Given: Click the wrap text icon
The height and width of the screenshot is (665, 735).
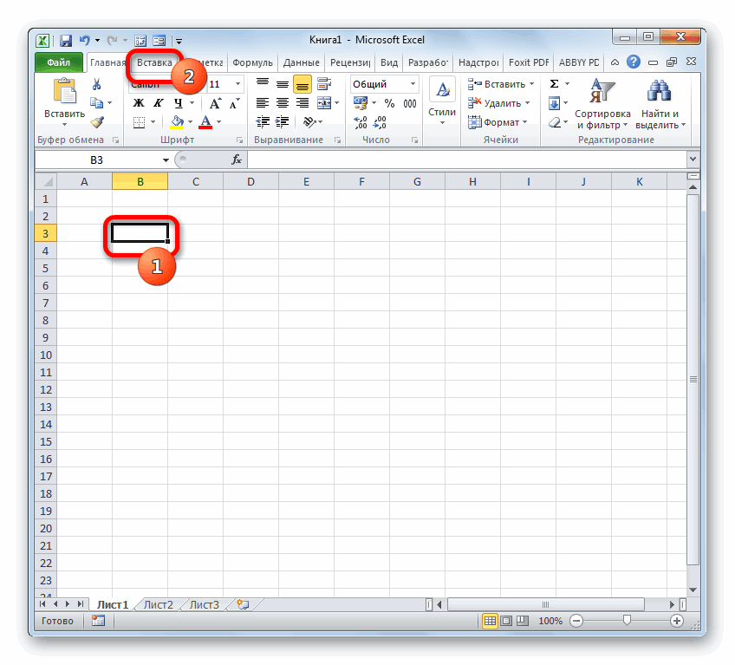Looking at the screenshot, I should [324, 84].
